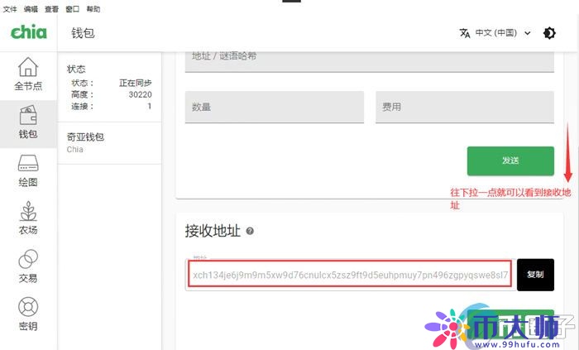Screen dimensions: 579x350
Task: Click the translate icon in header
Action: (x=465, y=33)
